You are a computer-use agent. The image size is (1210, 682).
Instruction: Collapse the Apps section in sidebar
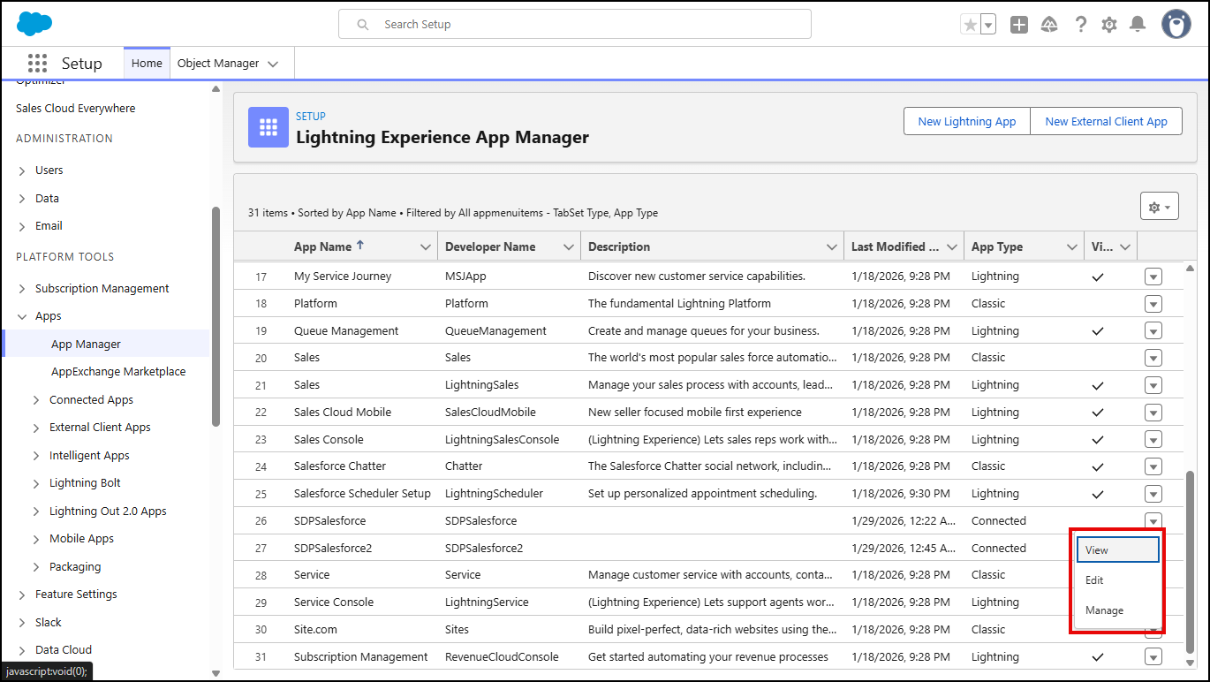tap(22, 316)
